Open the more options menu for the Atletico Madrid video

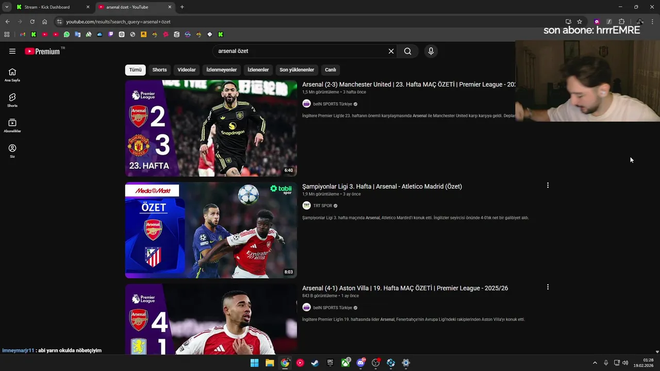click(x=548, y=185)
